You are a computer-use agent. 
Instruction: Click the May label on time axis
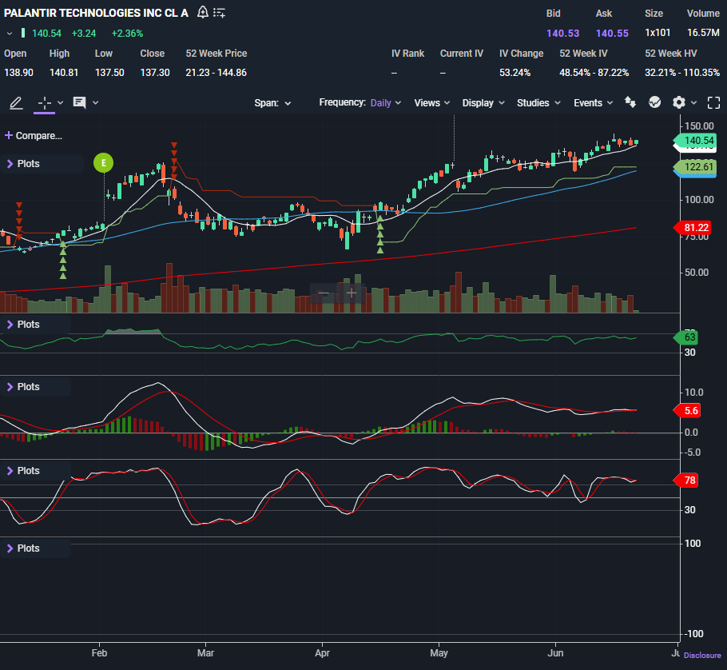(439, 653)
